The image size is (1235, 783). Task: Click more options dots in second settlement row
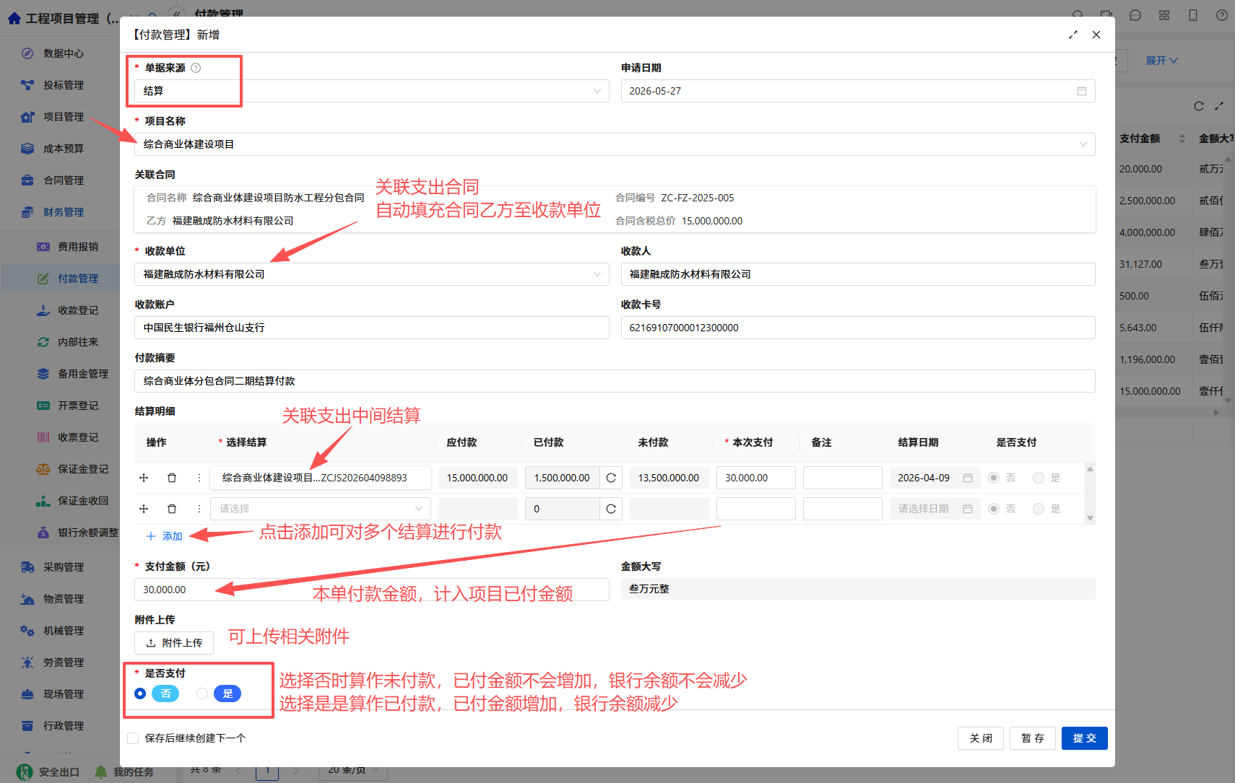pos(199,509)
